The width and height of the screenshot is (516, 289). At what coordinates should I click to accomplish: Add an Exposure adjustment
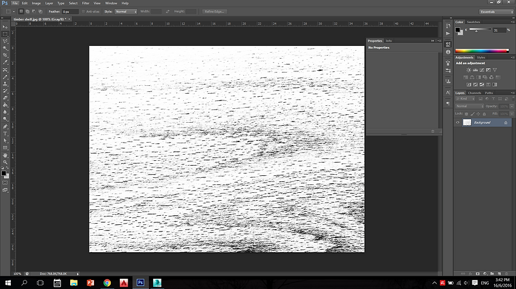click(x=488, y=70)
